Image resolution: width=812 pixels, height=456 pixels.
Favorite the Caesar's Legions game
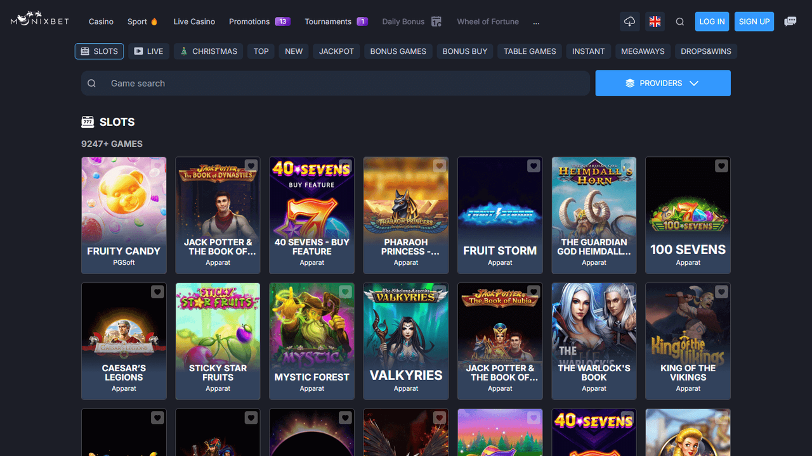(157, 292)
